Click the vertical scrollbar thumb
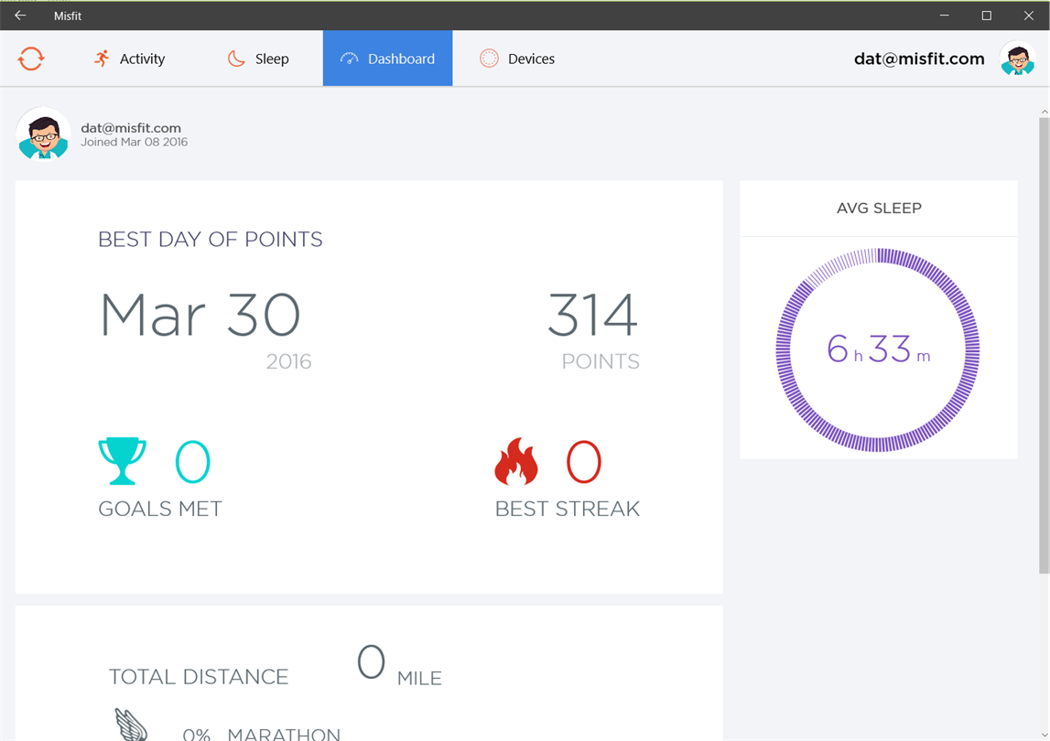The height and width of the screenshot is (741, 1050). coord(1044,346)
